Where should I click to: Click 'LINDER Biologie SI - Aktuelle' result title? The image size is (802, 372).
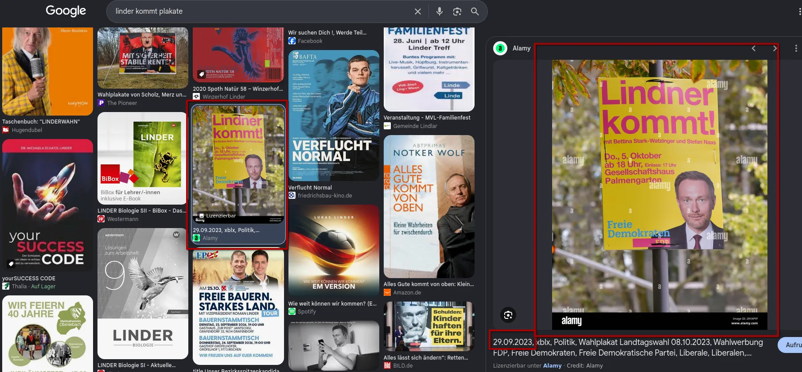(136, 365)
